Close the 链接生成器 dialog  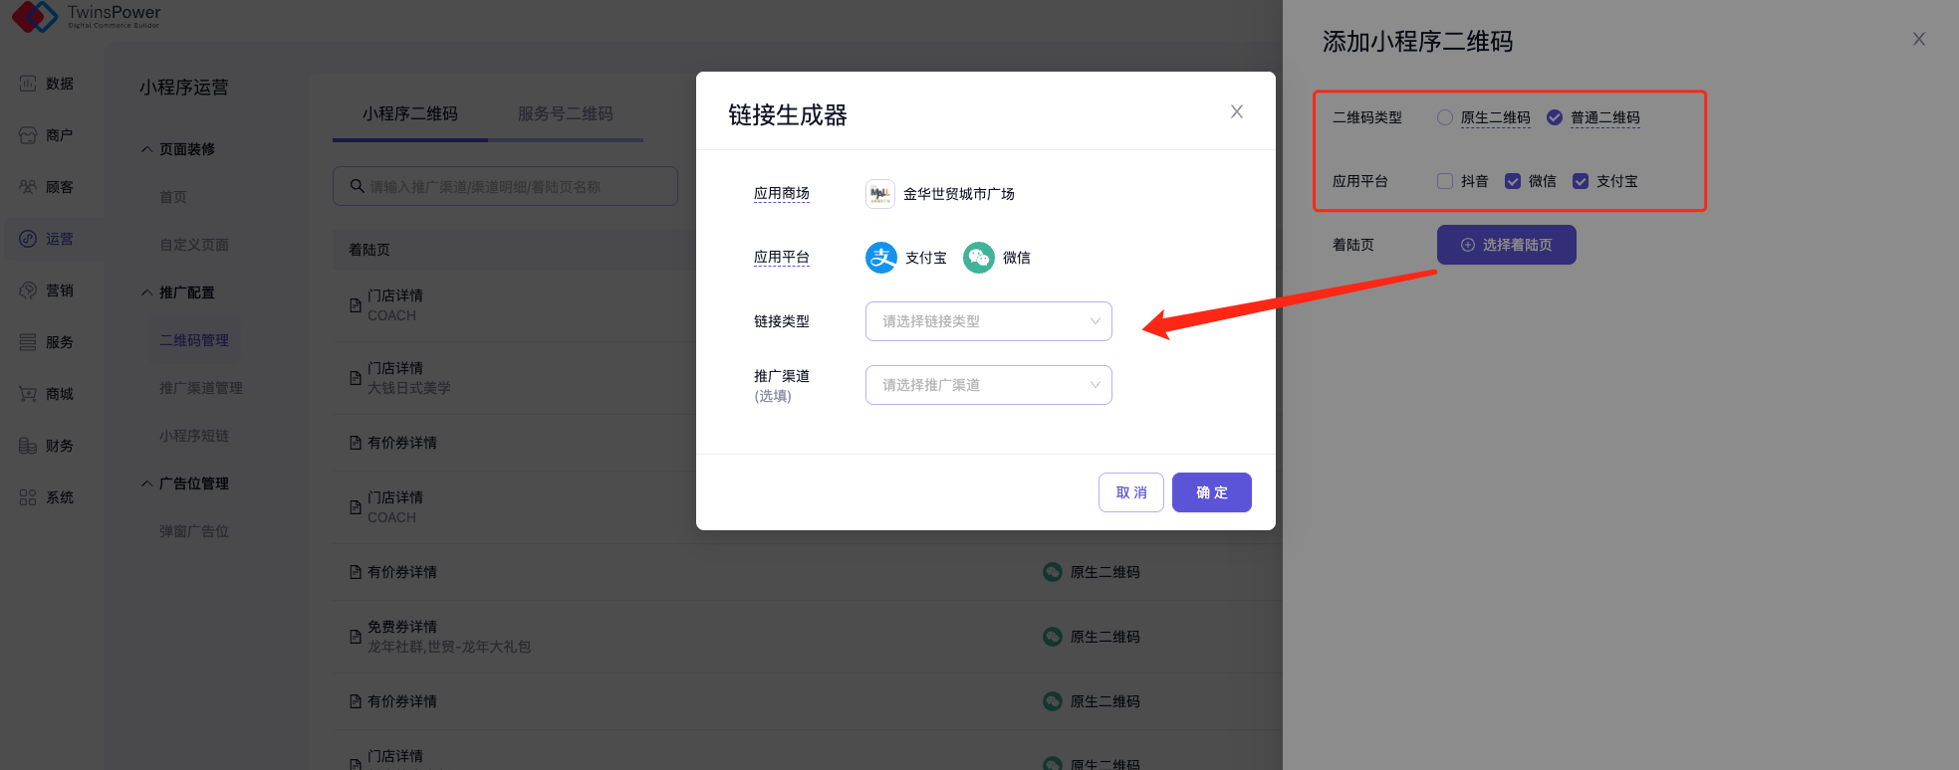click(x=1236, y=111)
